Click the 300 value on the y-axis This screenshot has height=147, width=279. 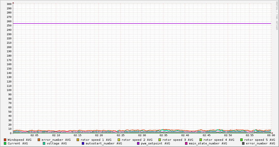9,4
